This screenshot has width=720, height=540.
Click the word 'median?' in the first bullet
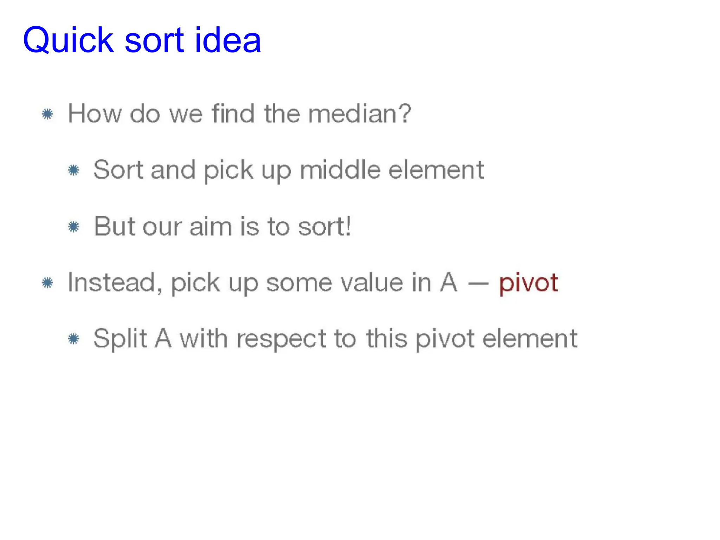(x=360, y=114)
